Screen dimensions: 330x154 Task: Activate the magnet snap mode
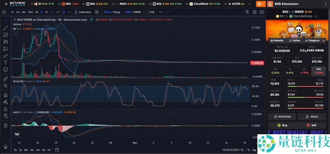5,95
